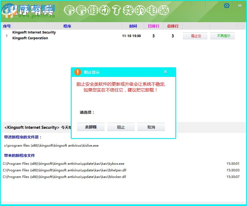Sort by the 总排行 column header
The image size is (247, 206).
[x=173, y=26]
